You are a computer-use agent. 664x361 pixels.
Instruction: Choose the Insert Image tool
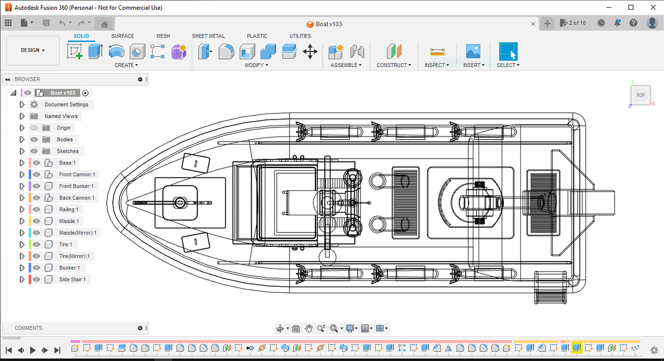pyautogui.click(x=473, y=52)
